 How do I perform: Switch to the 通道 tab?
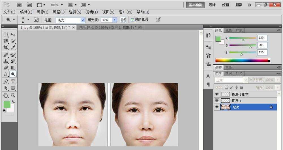click(x=229, y=74)
